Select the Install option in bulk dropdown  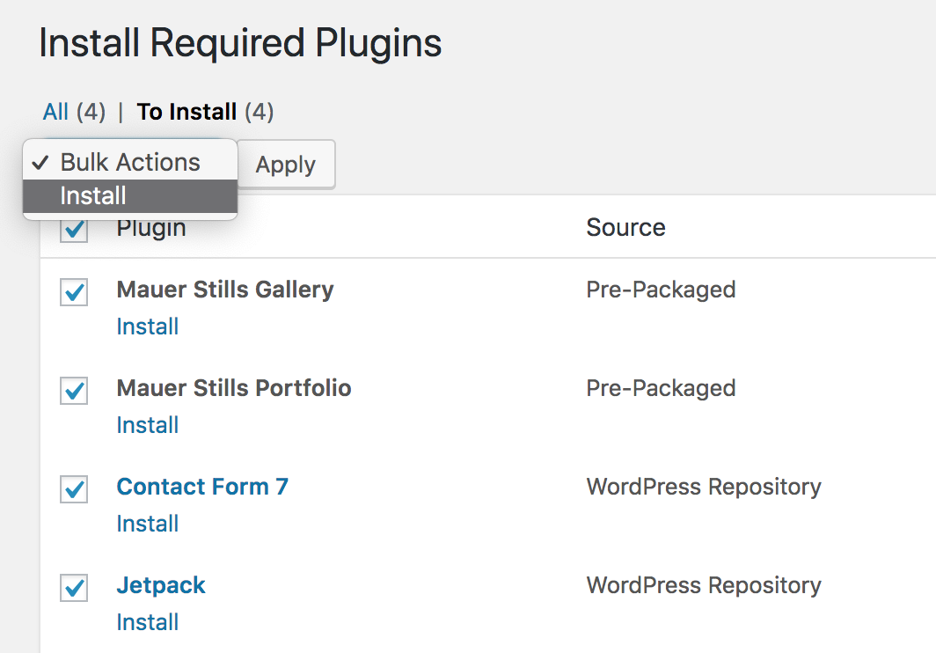[x=130, y=196]
